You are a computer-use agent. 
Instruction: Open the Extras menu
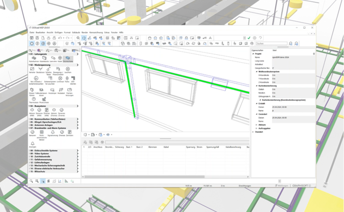[x=107, y=33]
